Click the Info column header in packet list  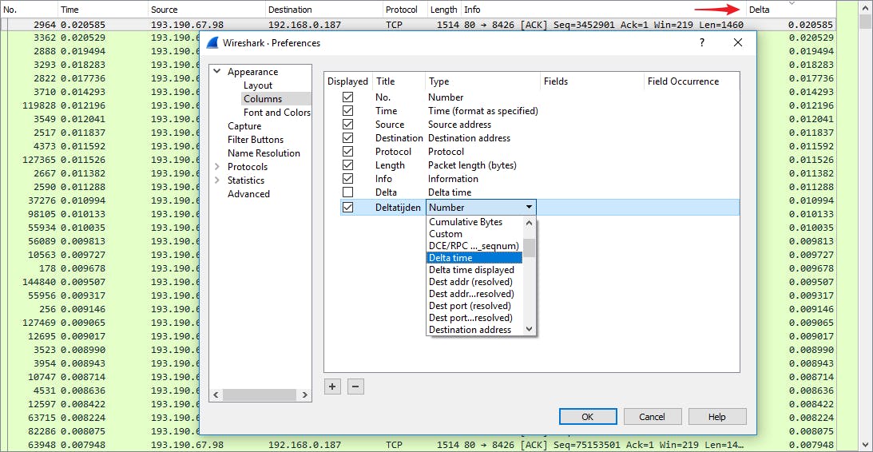tap(604, 10)
